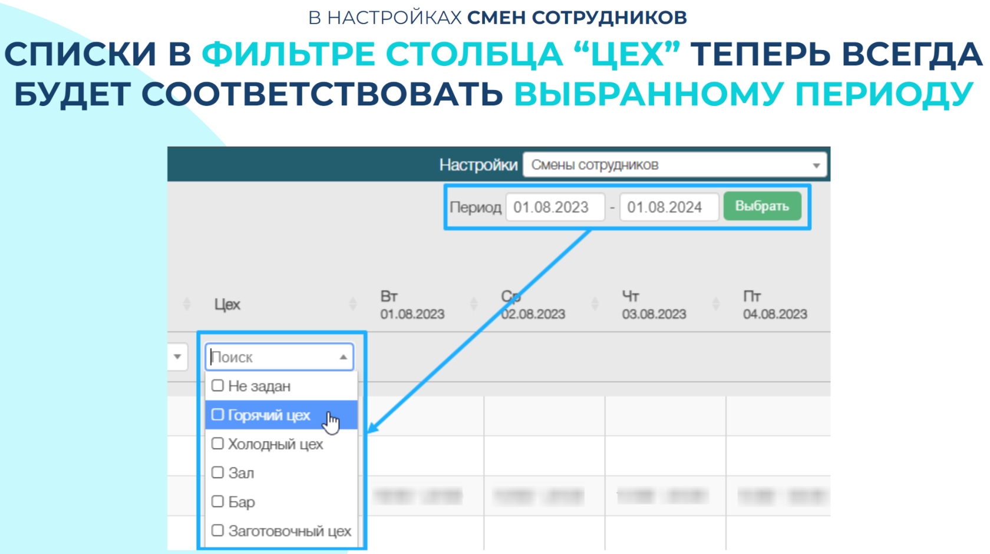Collapse the Поиск filter list arrow
The image size is (990, 554).
click(x=343, y=357)
